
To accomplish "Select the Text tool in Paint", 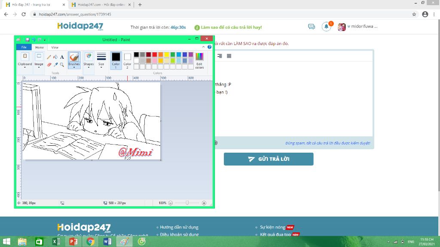I will (62, 57).
